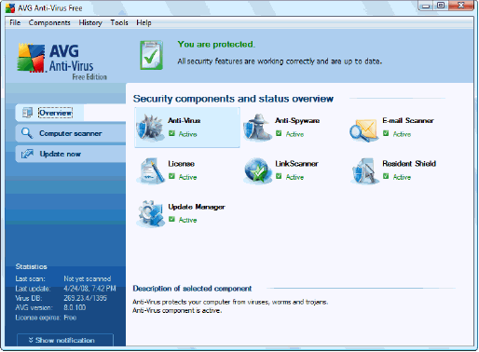479x352 pixels.
Task: Click the Computer scanner magnifier icon
Action: pyautogui.click(x=27, y=133)
